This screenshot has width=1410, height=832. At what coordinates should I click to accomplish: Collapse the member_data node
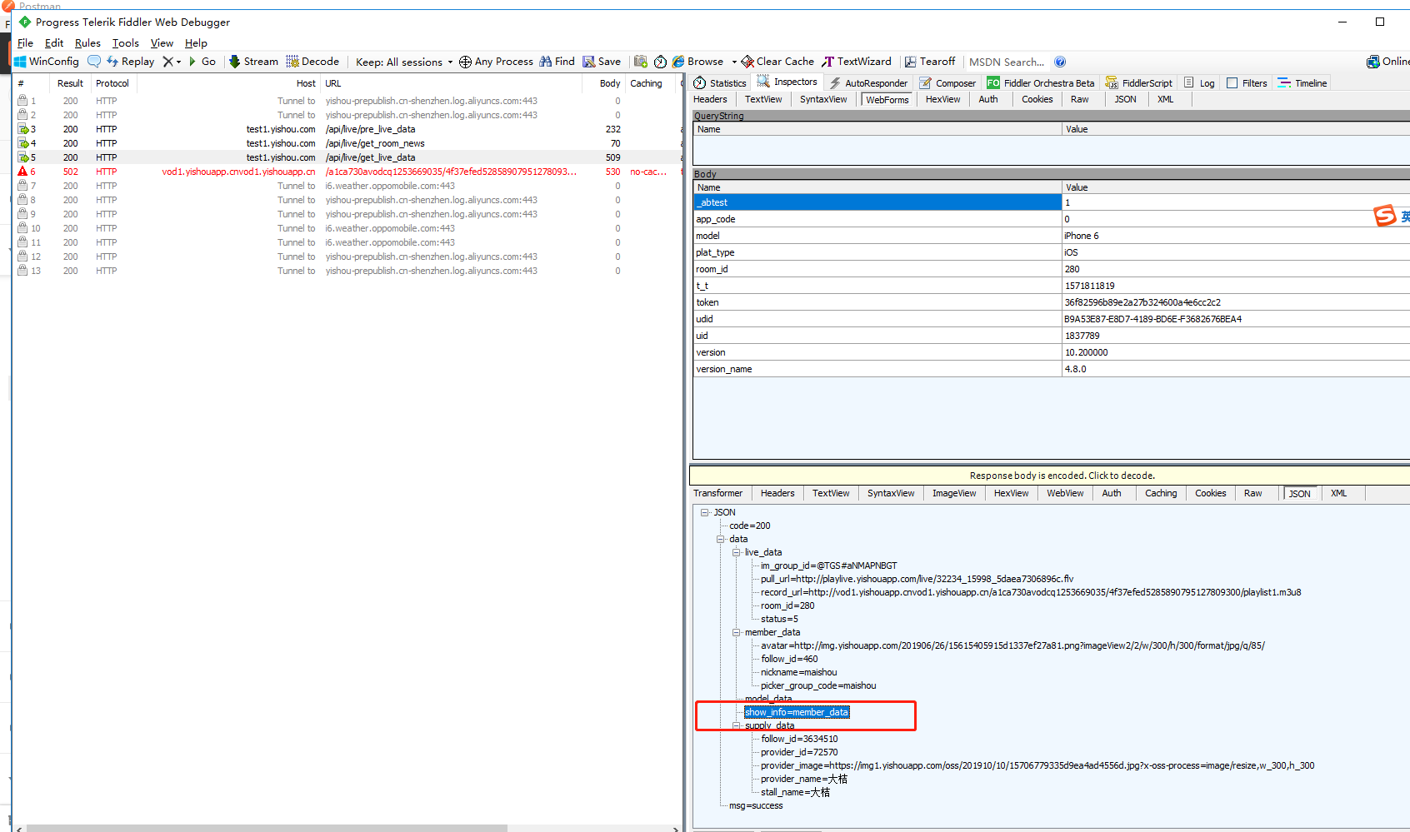737,632
